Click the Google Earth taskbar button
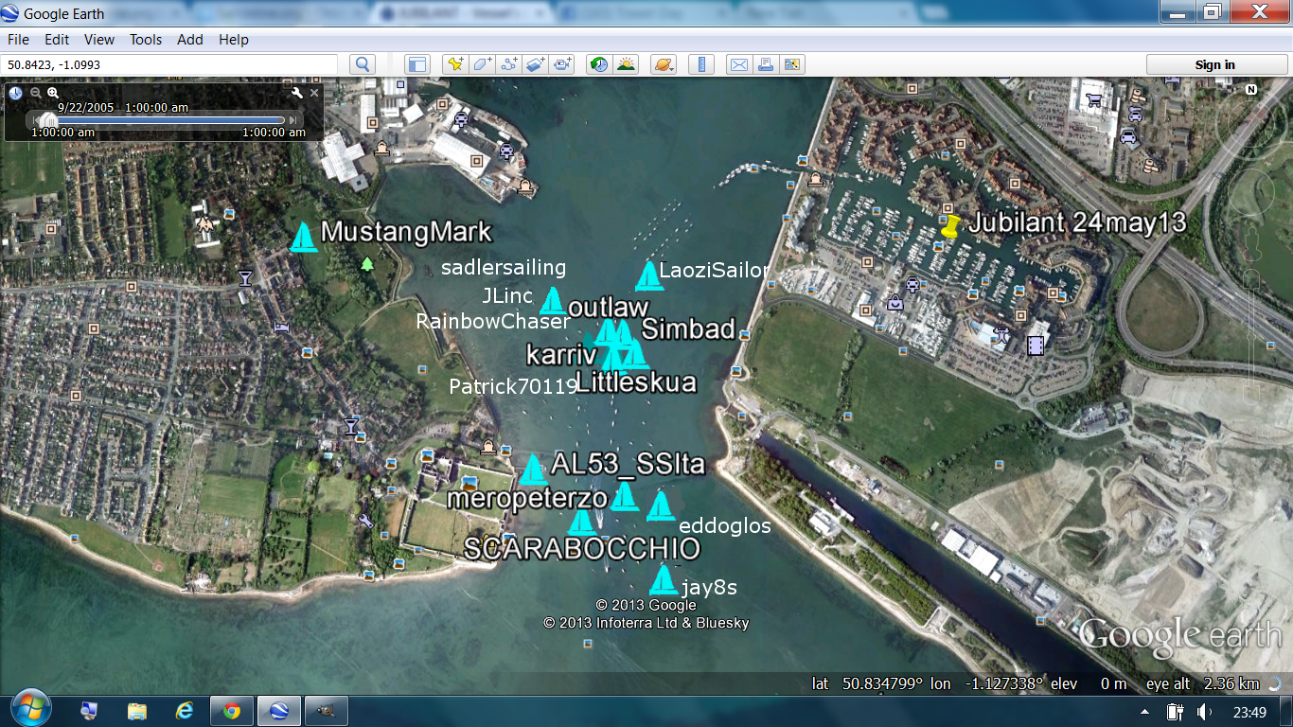This screenshot has height=727, width=1293. tap(279, 711)
